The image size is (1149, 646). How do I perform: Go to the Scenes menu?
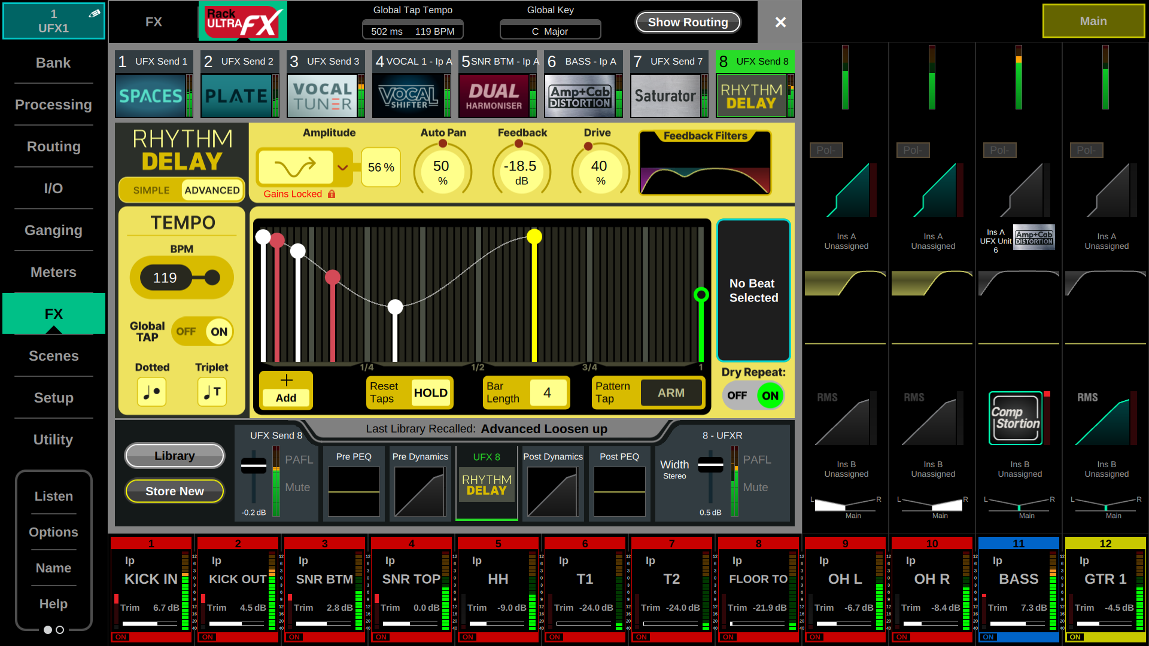[53, 356]
